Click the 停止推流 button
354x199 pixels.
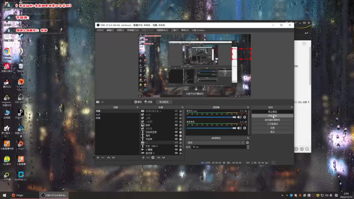[x=273, y=112]
